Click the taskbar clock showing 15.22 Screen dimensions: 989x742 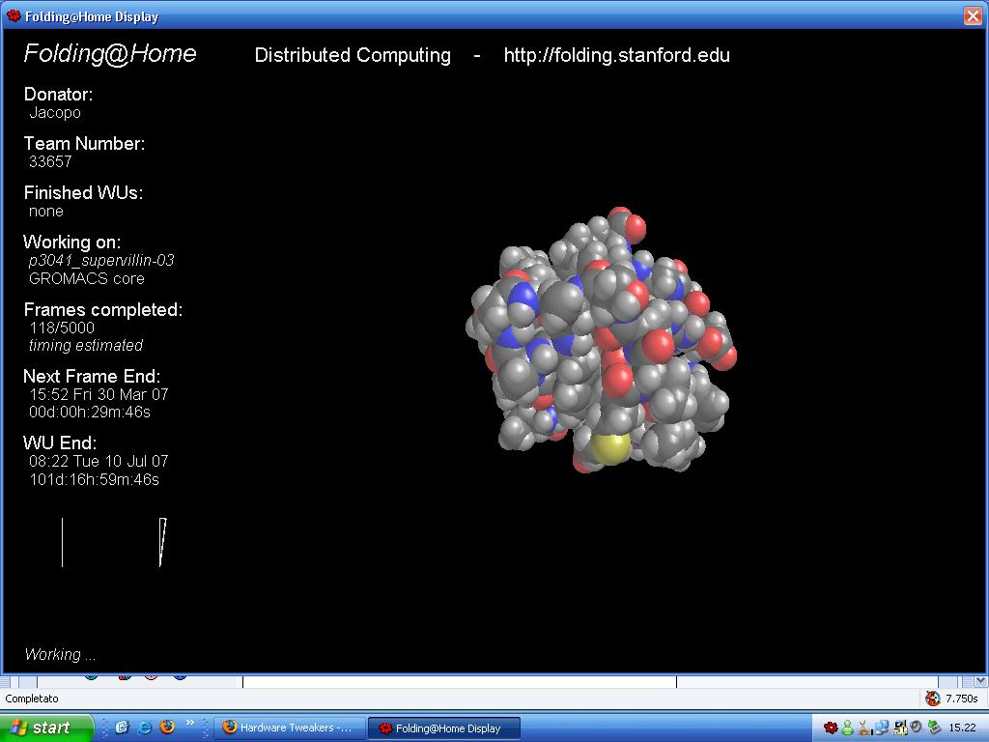pos(962,728)
